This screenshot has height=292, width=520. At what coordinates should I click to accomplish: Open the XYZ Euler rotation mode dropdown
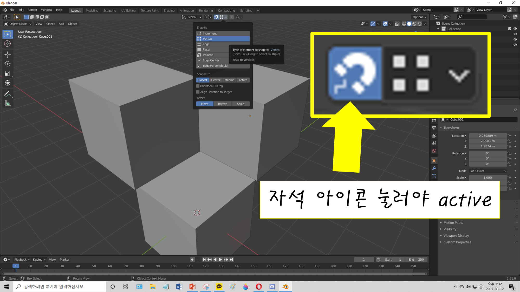point(488,171)
